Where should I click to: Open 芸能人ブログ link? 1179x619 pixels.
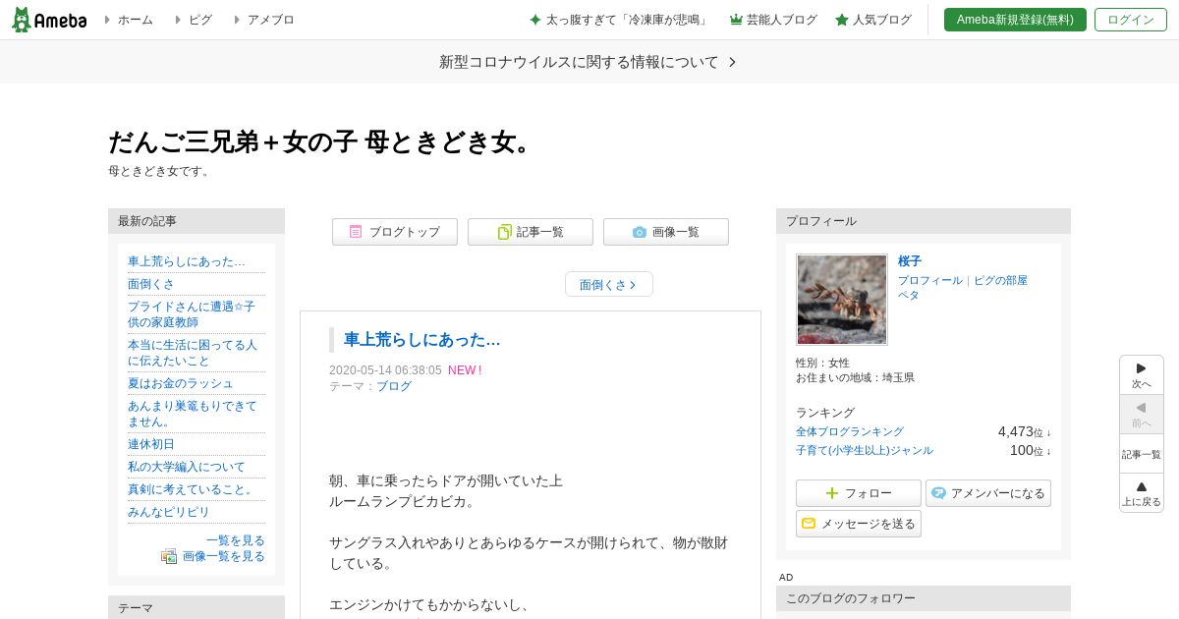point(781,20)
